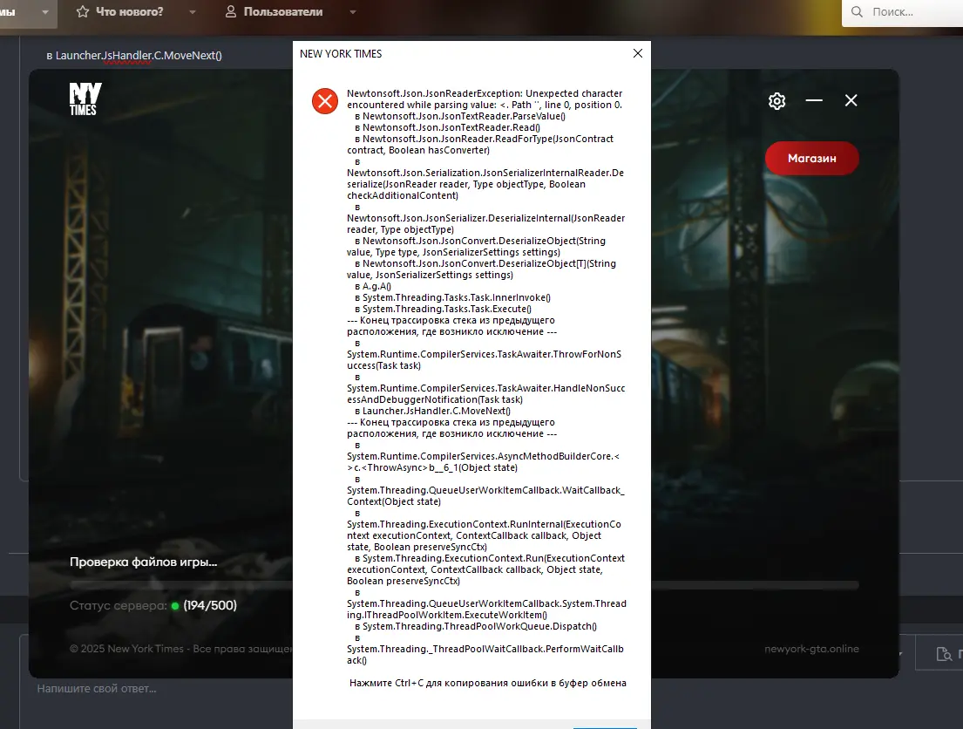Click the NY Times launcher logo

(85, 99)
